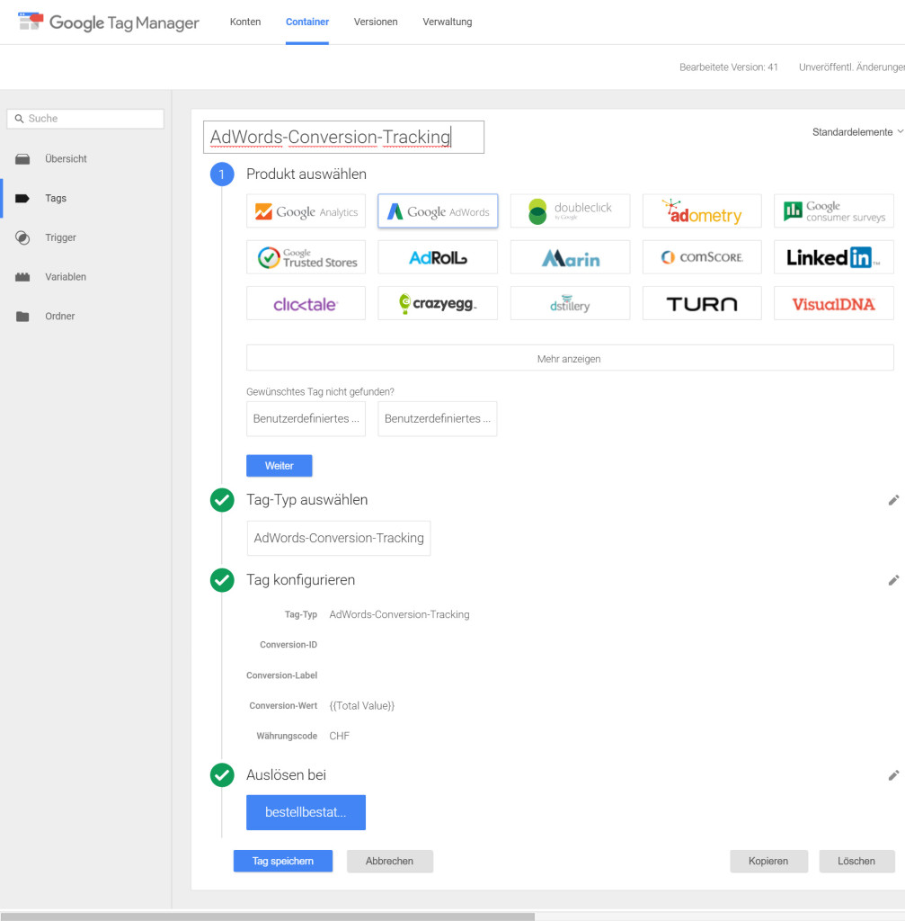Screen dimensions: 905x921
Task: Click the {{Total Value}} conversion value
Action: (x=362, y=705)
